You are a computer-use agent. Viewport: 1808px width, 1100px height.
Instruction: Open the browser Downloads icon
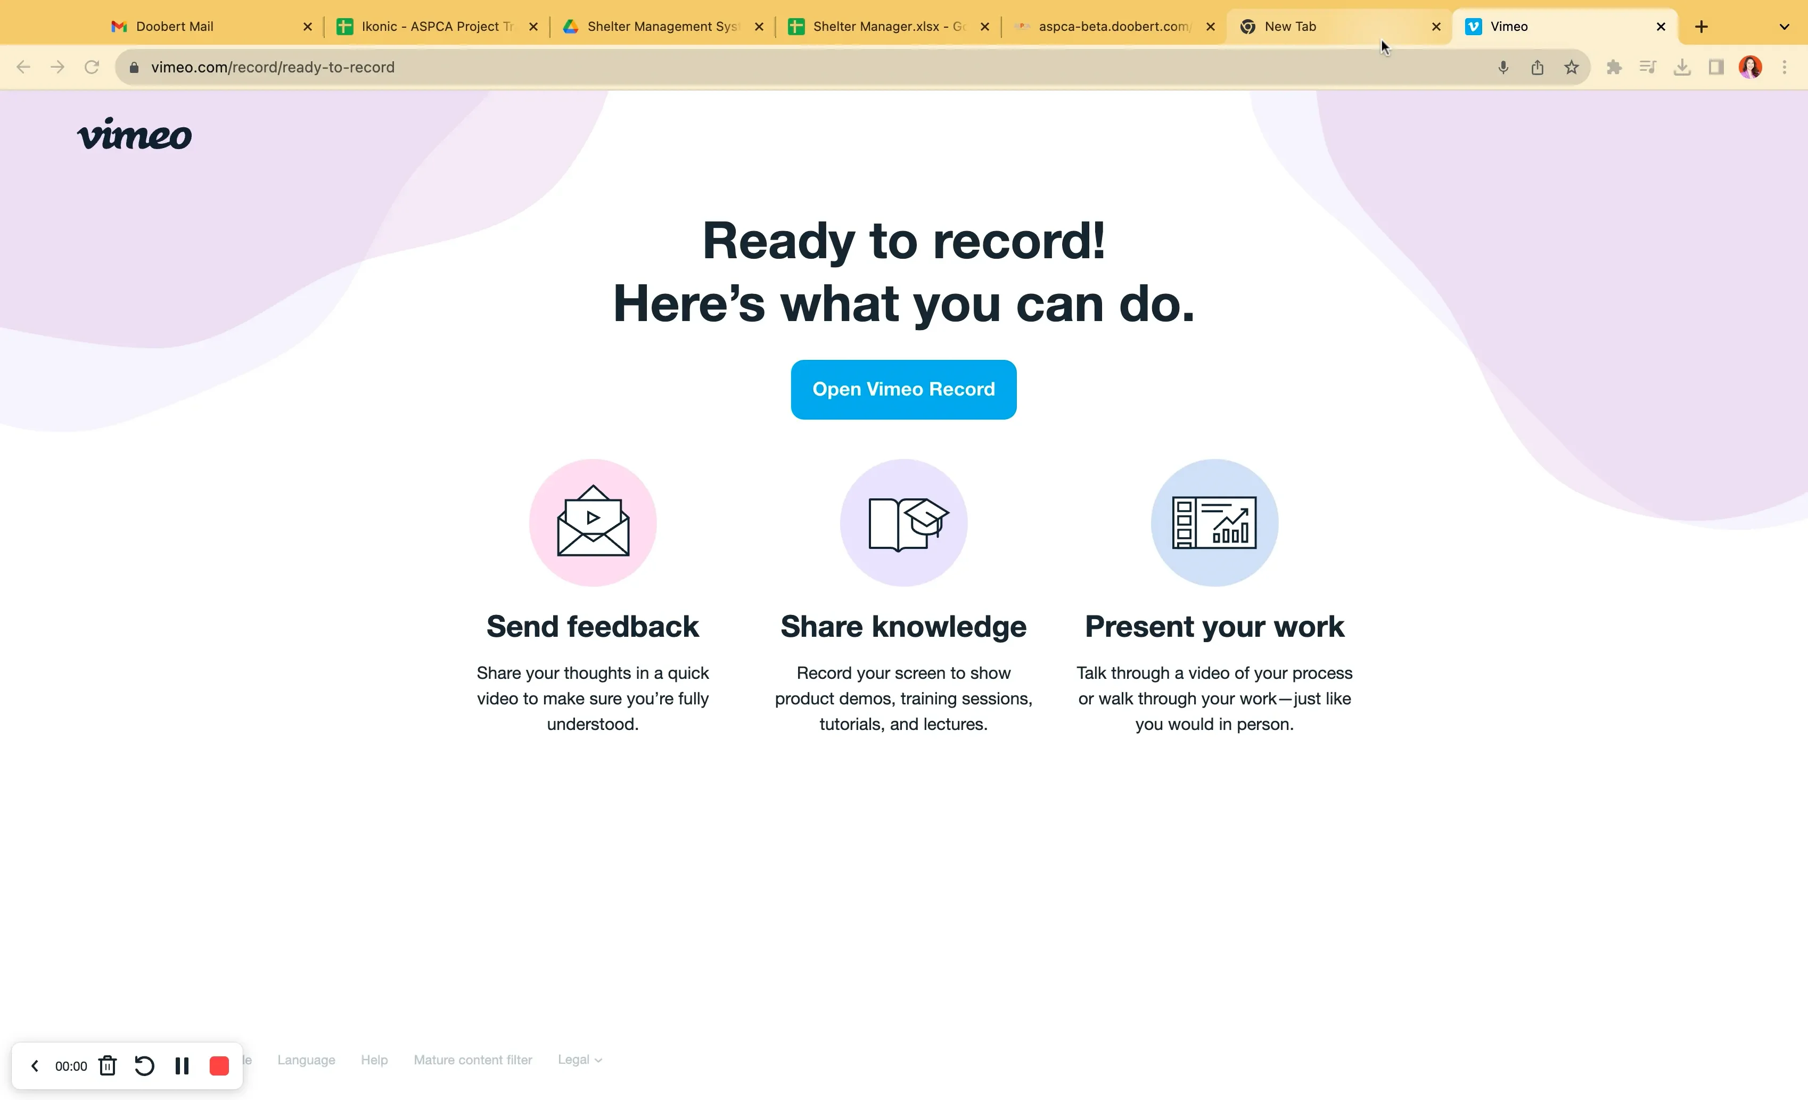pos(1682,67)
